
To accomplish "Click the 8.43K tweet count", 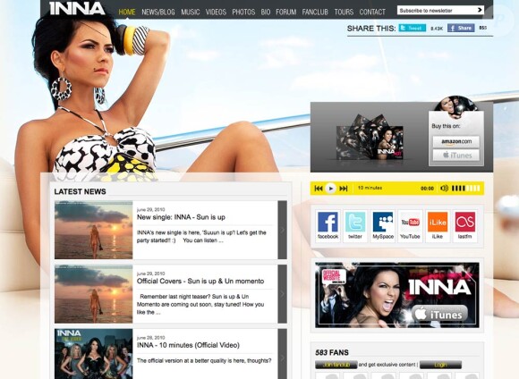I will tap(437, 29).
